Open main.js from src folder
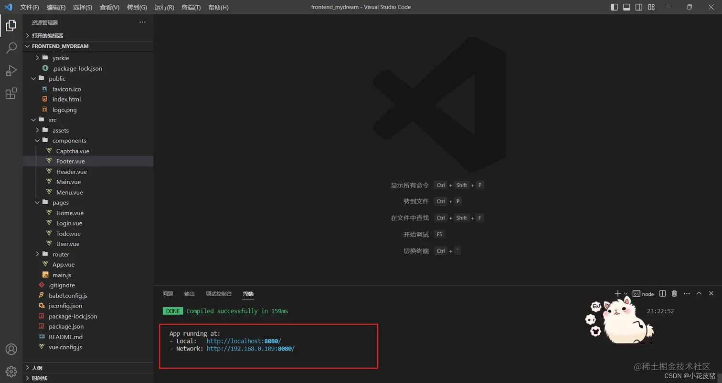Screen dimensions: 722x383 88,275
